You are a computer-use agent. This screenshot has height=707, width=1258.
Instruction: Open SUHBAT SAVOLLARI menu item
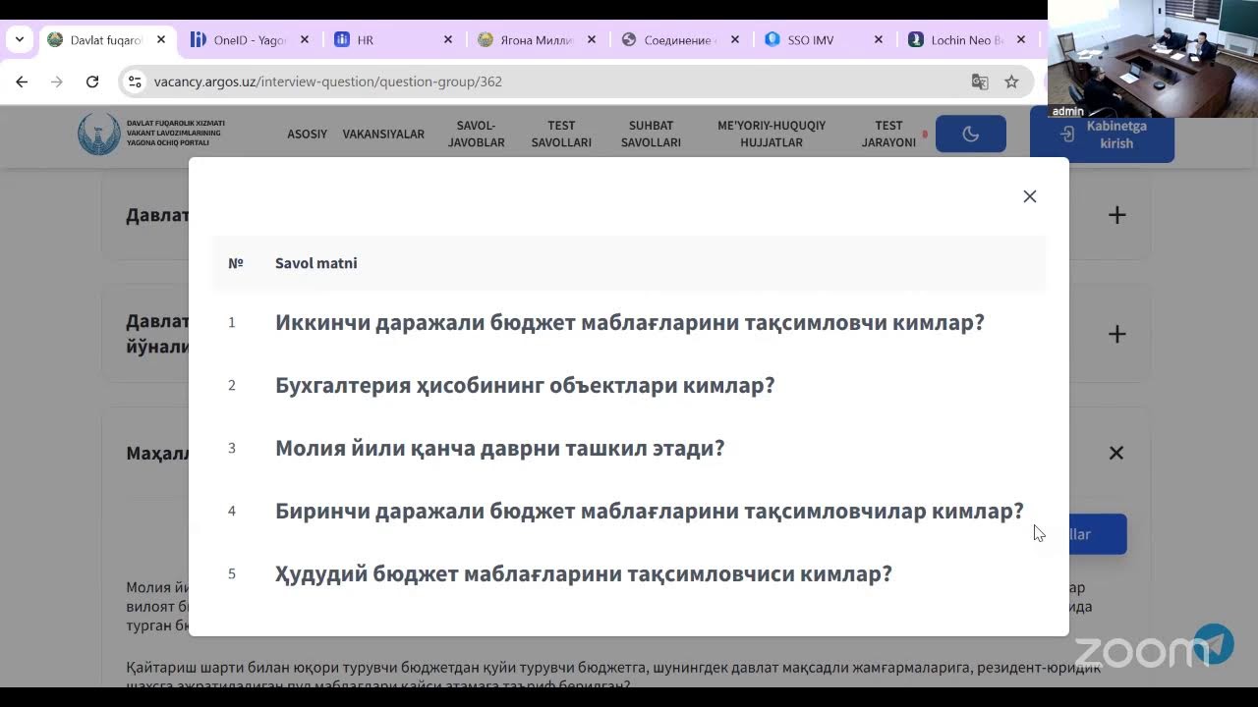(651, 135)
